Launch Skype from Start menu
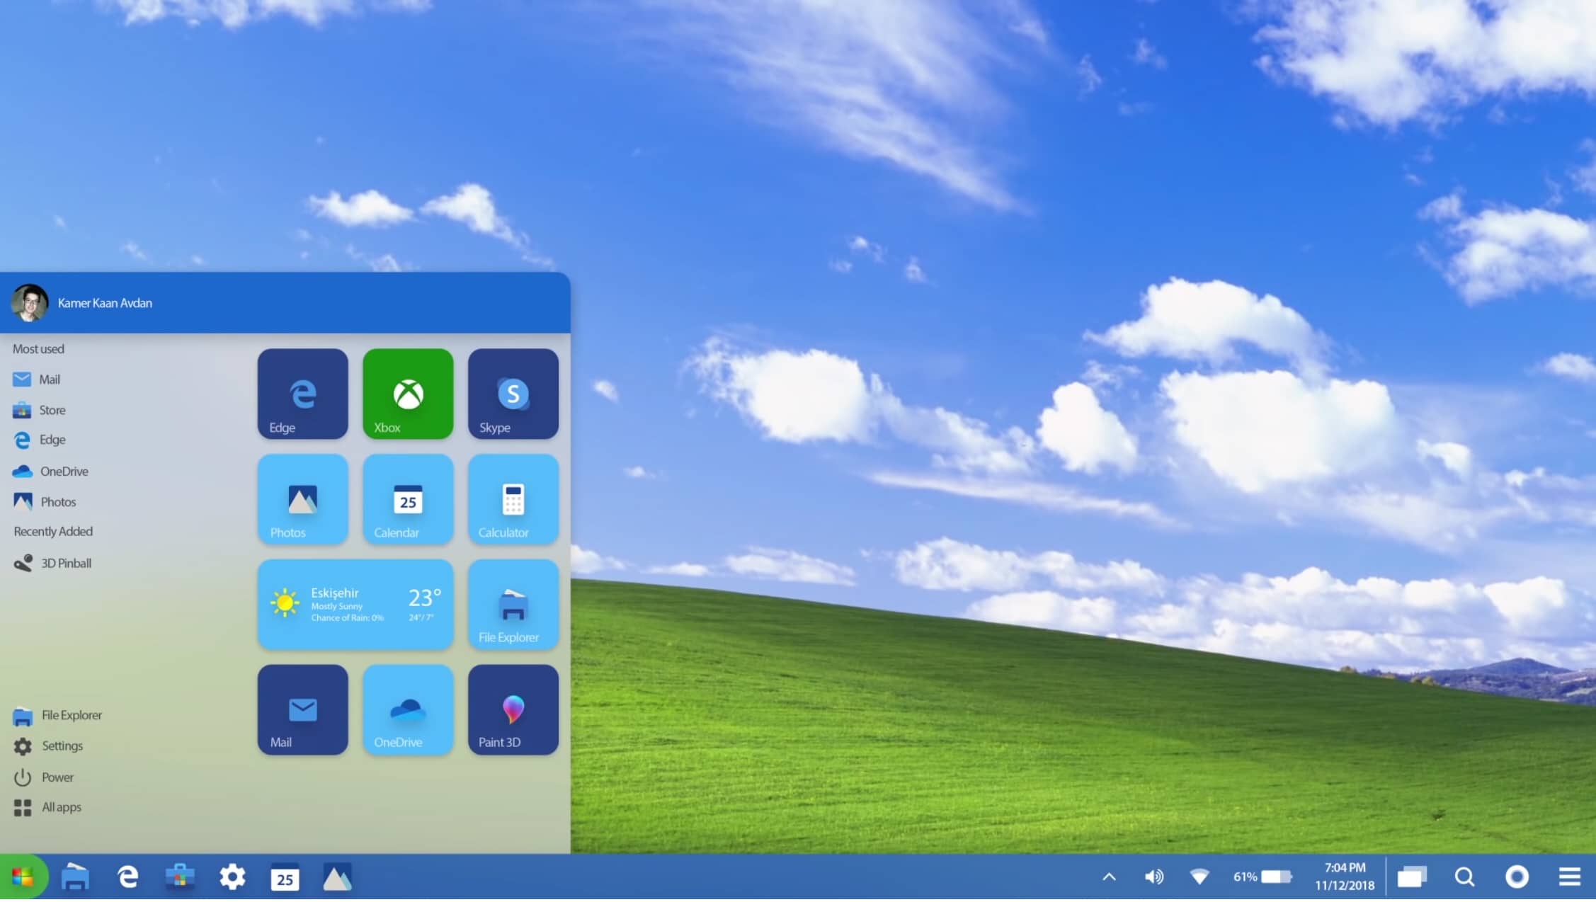 coord(513,392)
